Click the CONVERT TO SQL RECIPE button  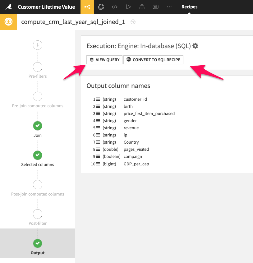[153, 60]
